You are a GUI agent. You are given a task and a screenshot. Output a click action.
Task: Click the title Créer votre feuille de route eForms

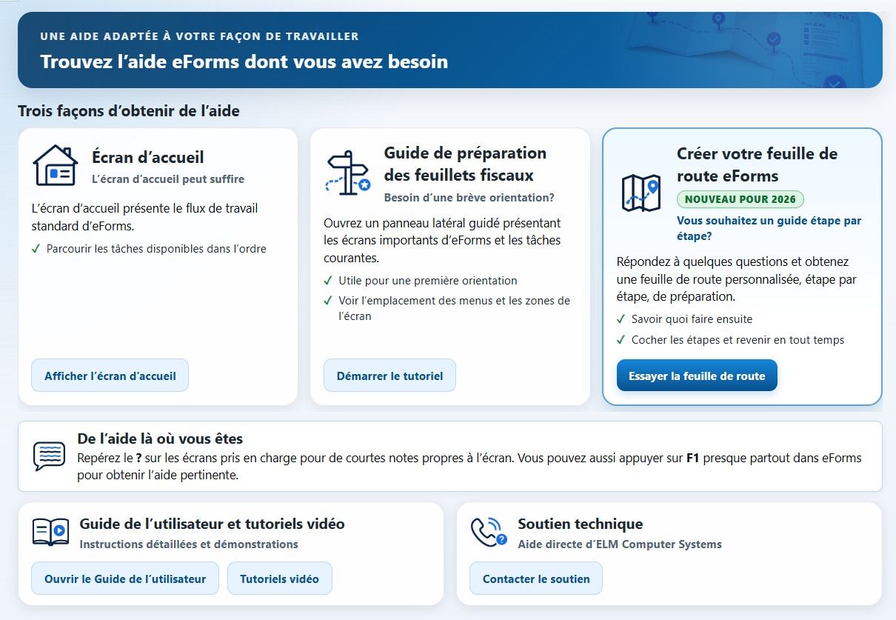(758, 164)
